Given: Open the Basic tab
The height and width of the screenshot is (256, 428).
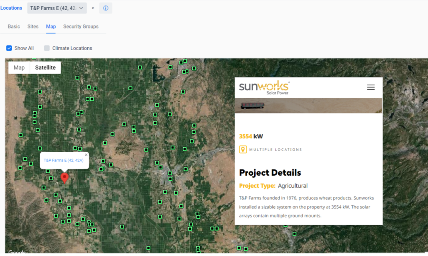Looking at the screenshot, I should pyautogui.click(x=14, y=26).
